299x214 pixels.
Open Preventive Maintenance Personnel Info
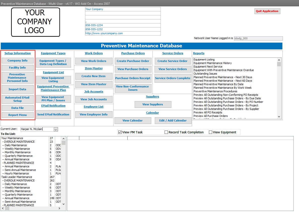tap(18, 78)
